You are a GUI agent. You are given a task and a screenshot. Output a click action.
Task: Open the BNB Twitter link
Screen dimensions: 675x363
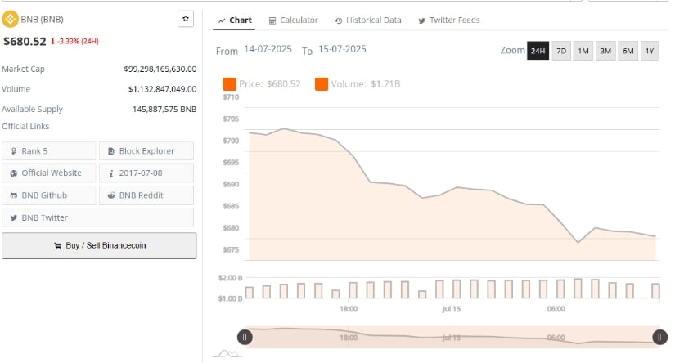[x=97, y=217]
